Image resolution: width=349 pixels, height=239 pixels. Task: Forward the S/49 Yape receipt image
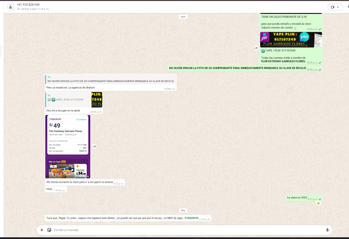click(x=94, y=147)
